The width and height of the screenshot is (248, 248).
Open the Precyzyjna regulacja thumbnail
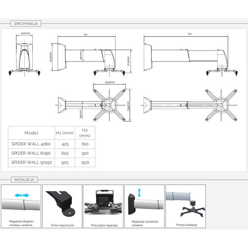[x=103, y=206]
